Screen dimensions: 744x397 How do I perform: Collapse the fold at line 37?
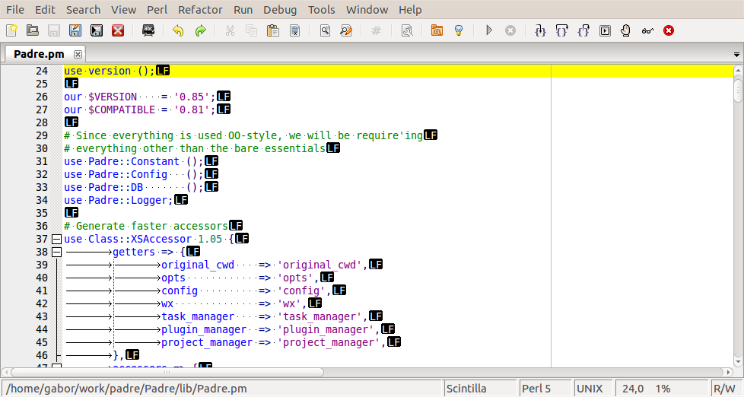[x=56, y=239]
